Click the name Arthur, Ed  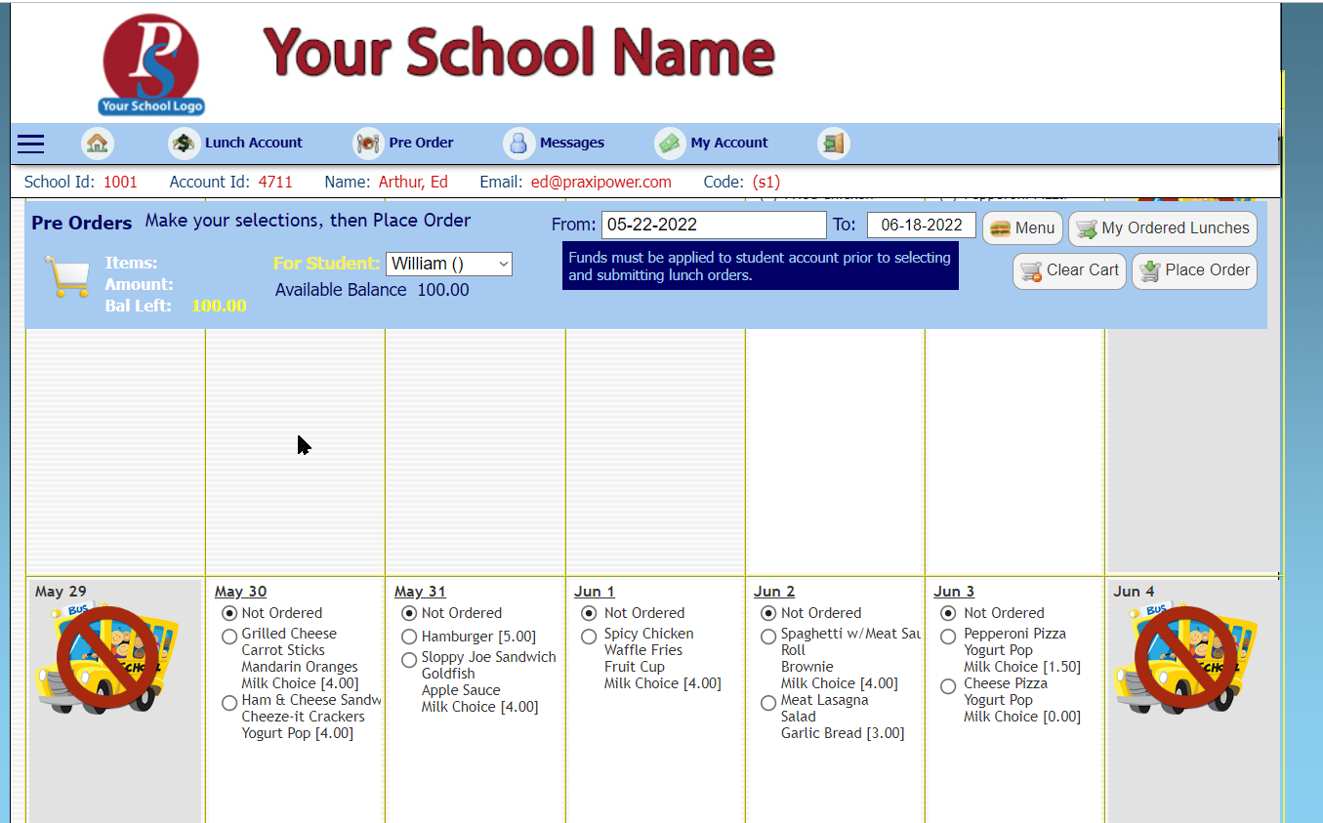tap(413, 182)
